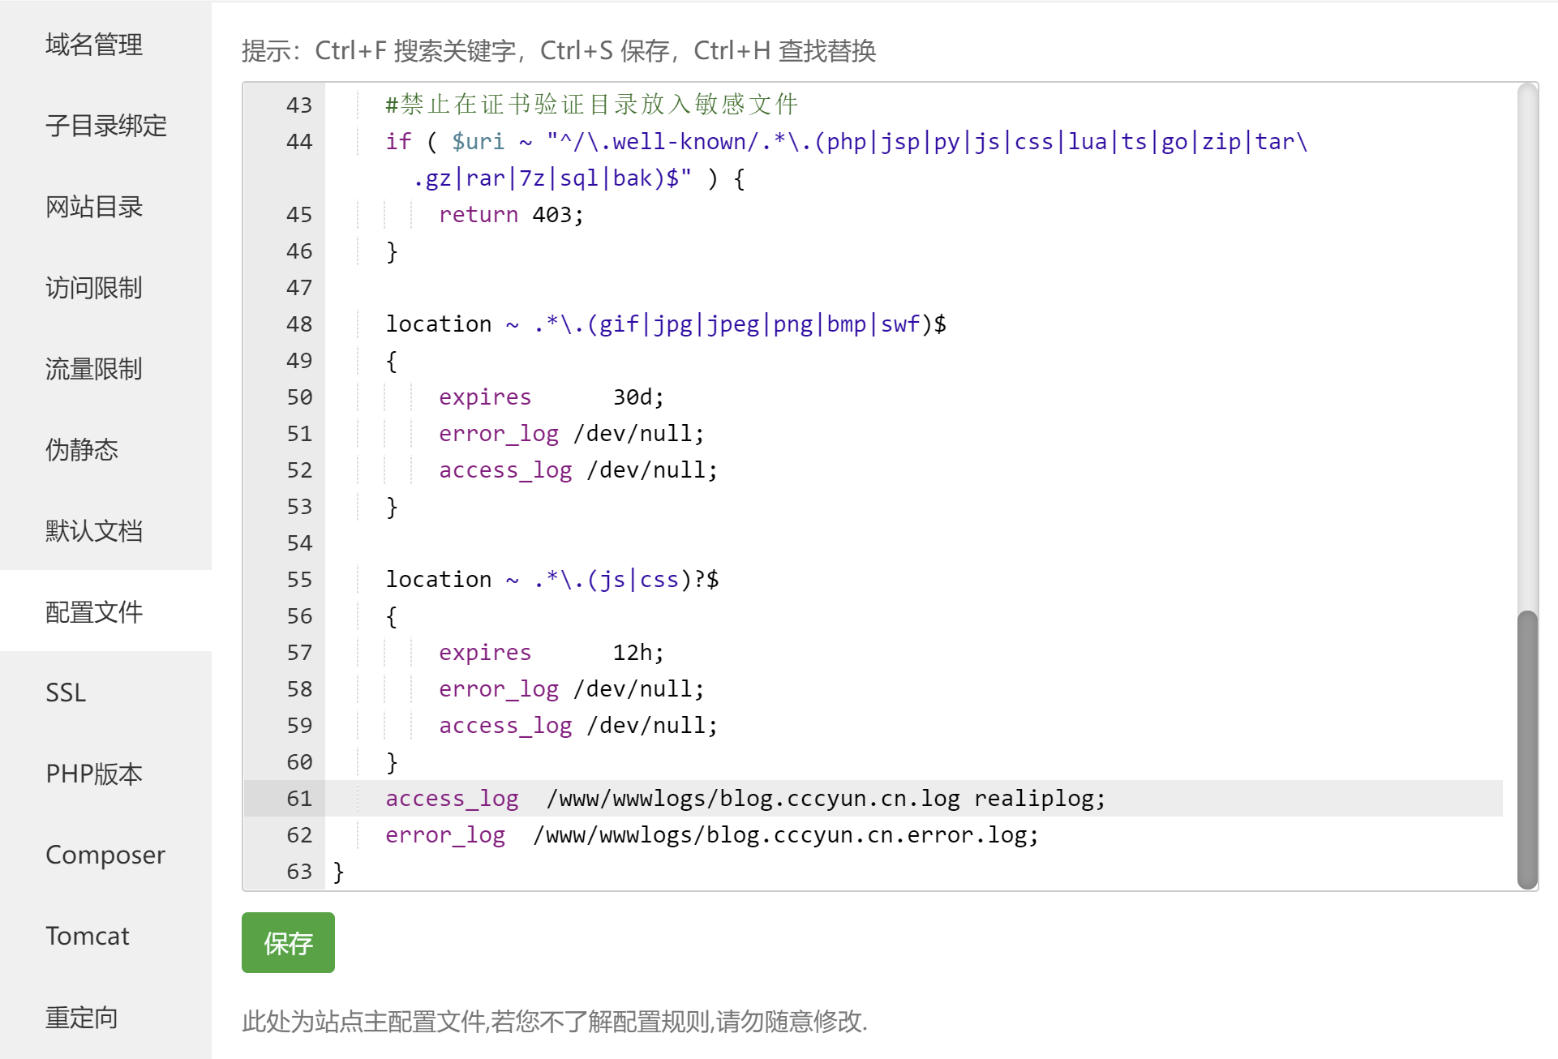Screen dimensions: 1558x1059
Task: Select 子目录绑定 in sidebar
Action: click(x=105, y=126)
